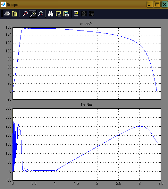Viewport: 168px width, 189px height.
Task: Close the Scope window
Action: (164, 4)
